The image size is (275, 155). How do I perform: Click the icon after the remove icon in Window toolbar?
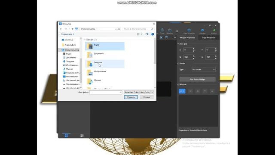pos(198,91)
